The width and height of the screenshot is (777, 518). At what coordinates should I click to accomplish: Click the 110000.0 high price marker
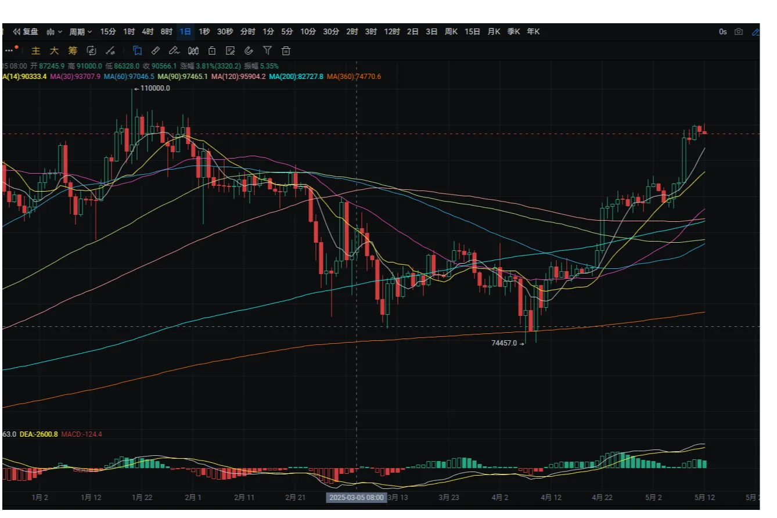(152, 88)
